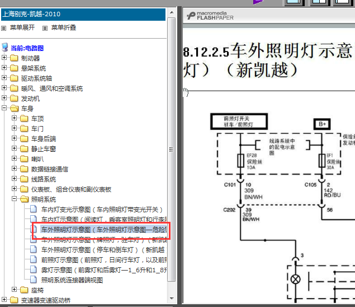The width and height of the screenshot is (355, 307).
Task: Select the 车身后端 tree label
Action: click(x=44, y=138)
